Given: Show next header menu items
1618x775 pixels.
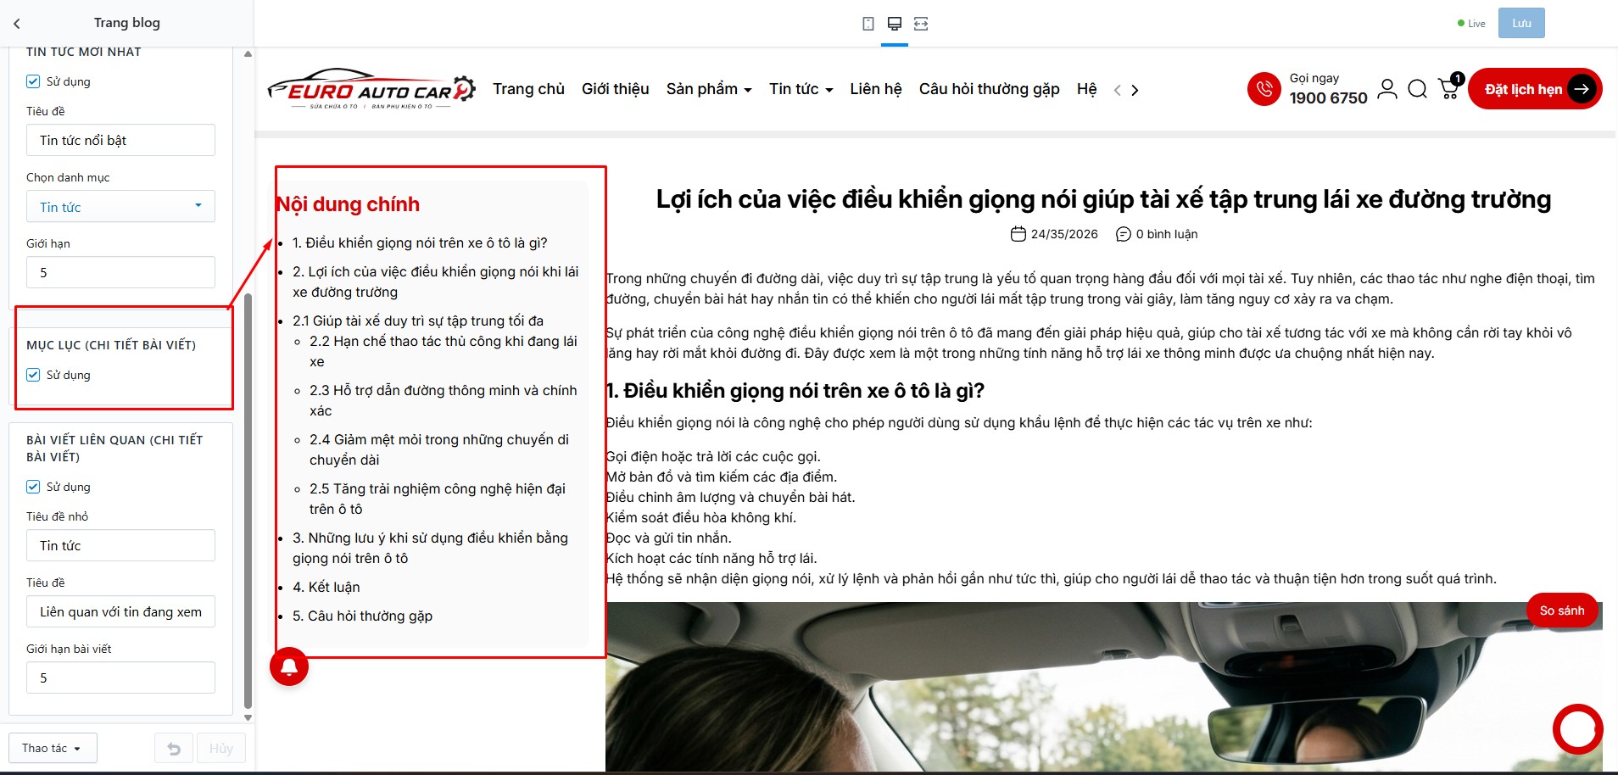Looking at the screenshot, I should 1135,90.
